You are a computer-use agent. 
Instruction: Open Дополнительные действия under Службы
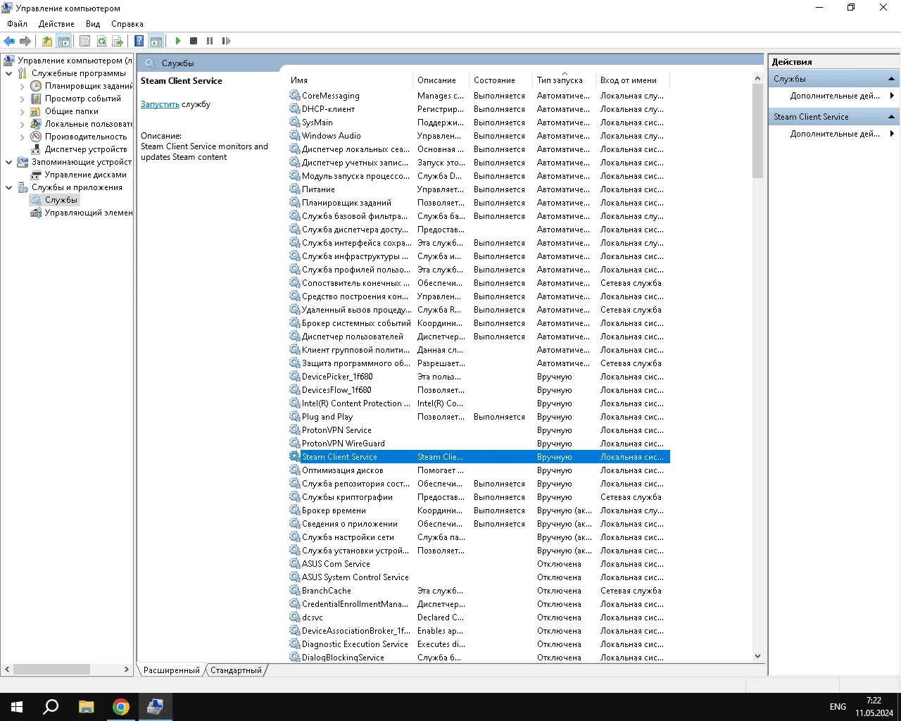(835, 96)
